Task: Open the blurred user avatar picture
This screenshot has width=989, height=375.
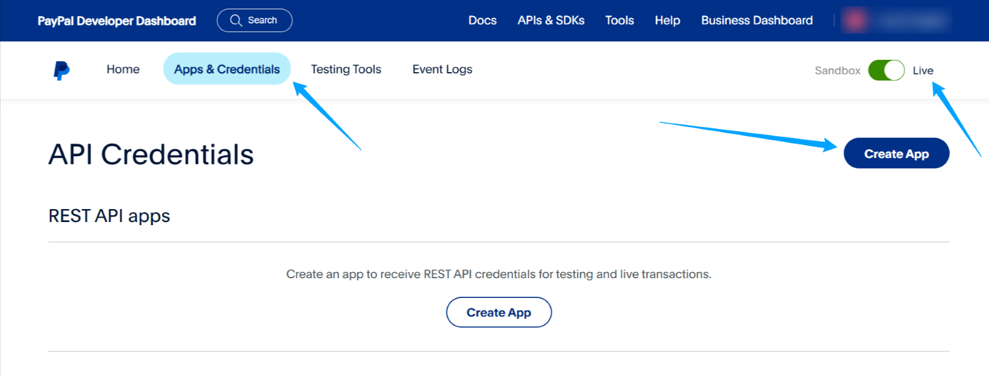Action: coord(855,20)
